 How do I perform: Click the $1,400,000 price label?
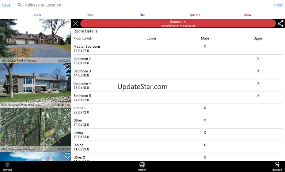[64, 149]
